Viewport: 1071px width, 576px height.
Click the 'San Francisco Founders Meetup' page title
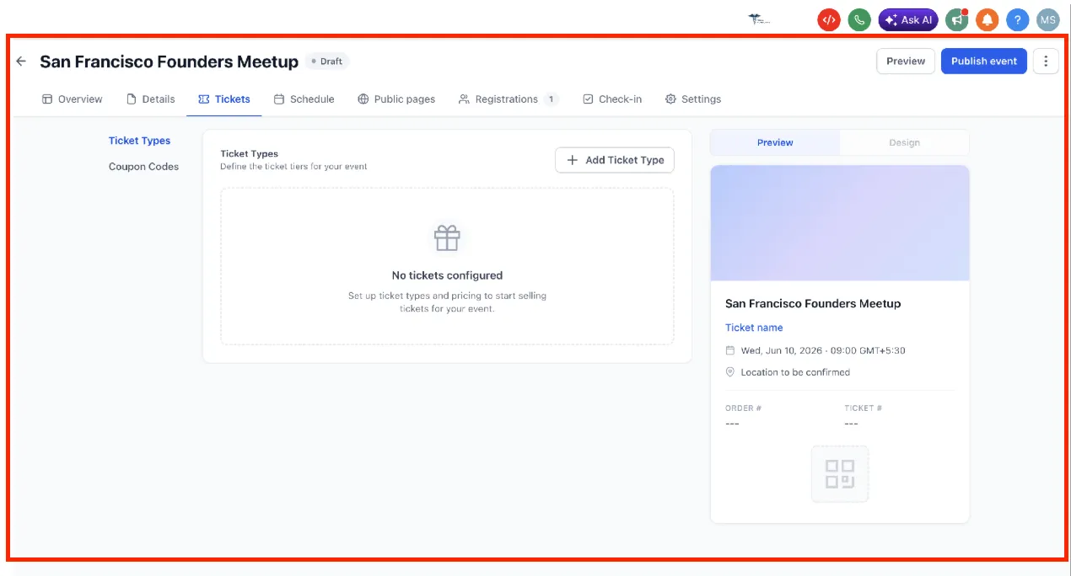pos(170,61)
